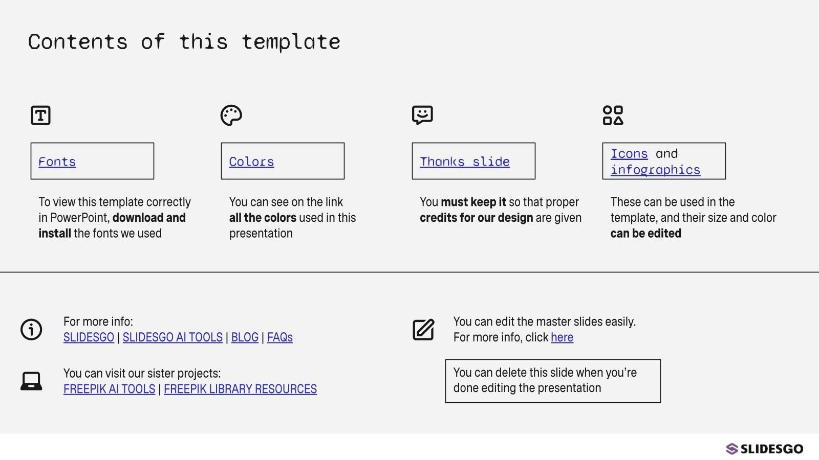Click the shapes icon above Icons link
Viewport: 819px width, 460px height.
[613, 115]
